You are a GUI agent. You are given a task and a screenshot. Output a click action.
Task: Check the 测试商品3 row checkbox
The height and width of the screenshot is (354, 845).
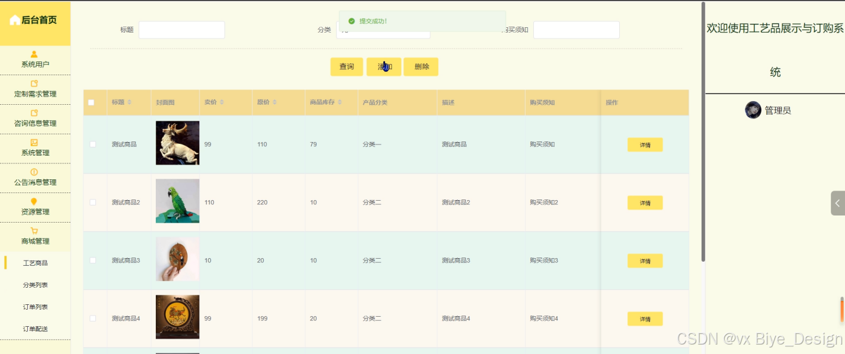(x=92, y=260)
